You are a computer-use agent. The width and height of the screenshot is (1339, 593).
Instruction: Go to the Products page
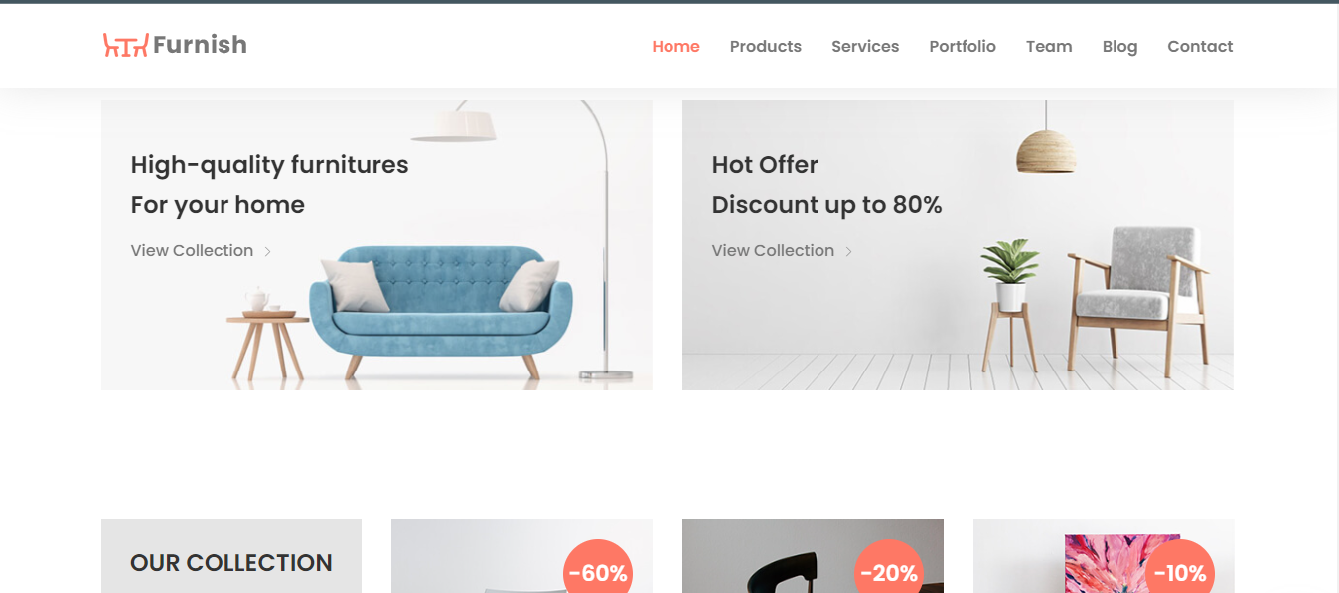[x=765, y=46]
